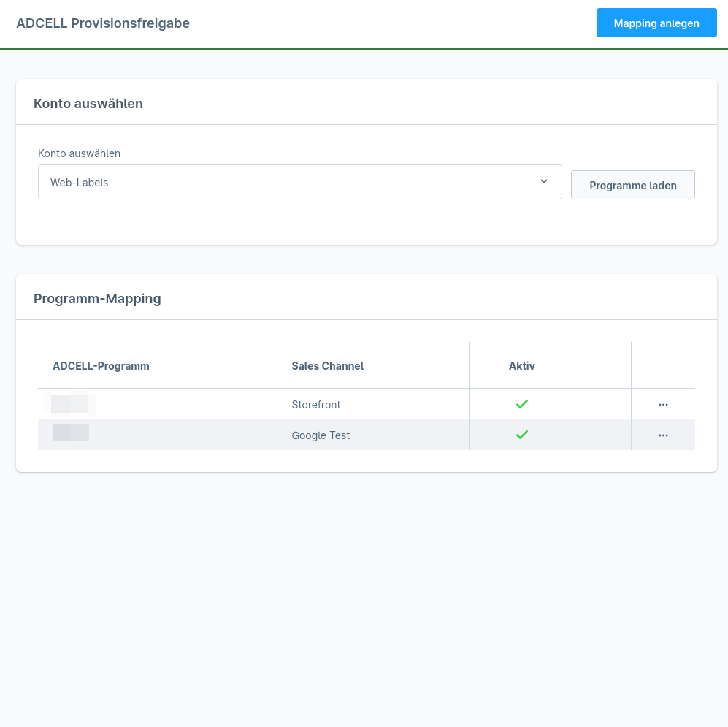This screenshot has width=728, height=727.
Task: Click the Konto auswählen field label
Action: (79, 153)
